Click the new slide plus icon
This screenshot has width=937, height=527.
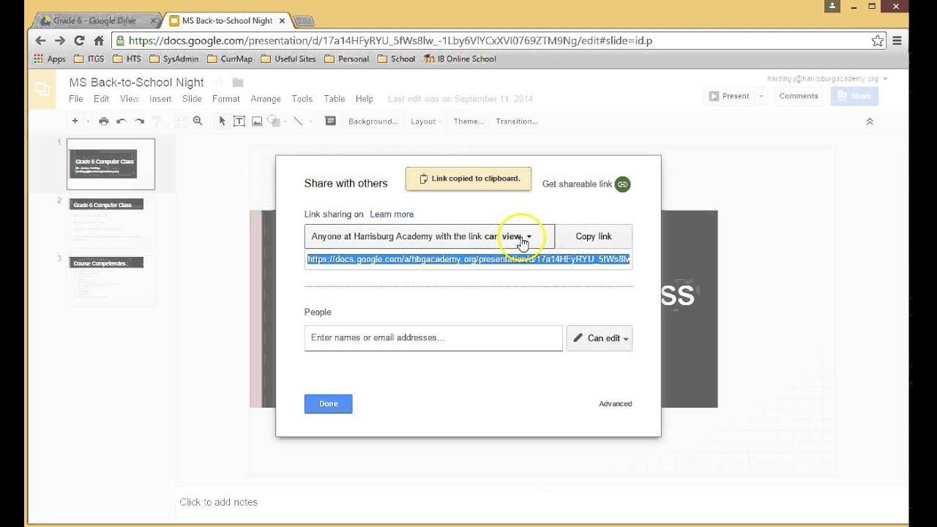(75, 121)
